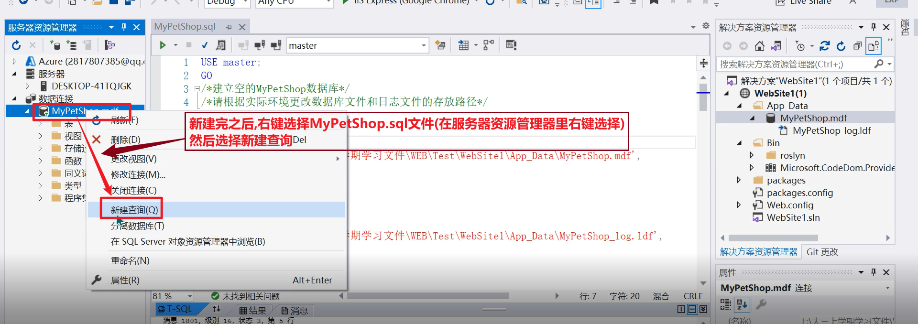Expand the roslyn folder

(x=752, y=155)
